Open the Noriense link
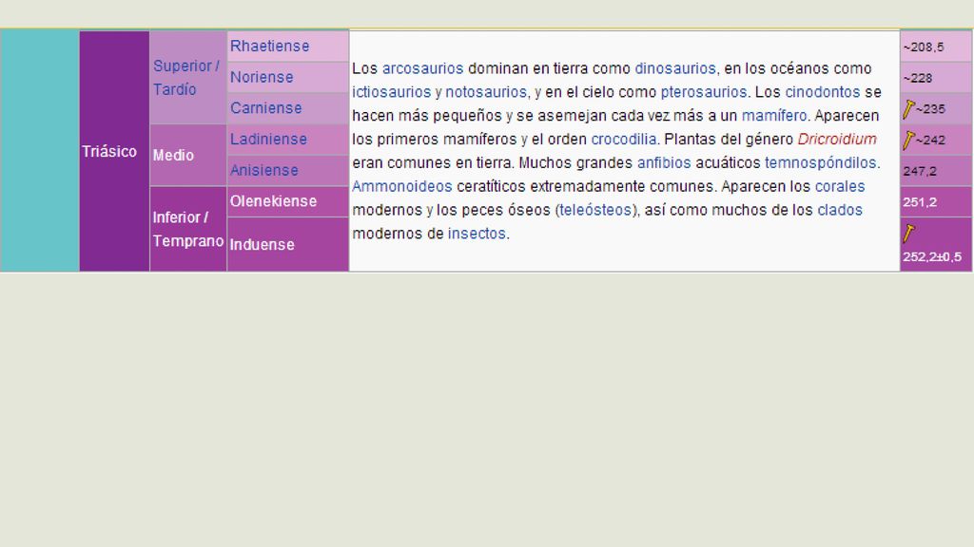 pos(262,77)
